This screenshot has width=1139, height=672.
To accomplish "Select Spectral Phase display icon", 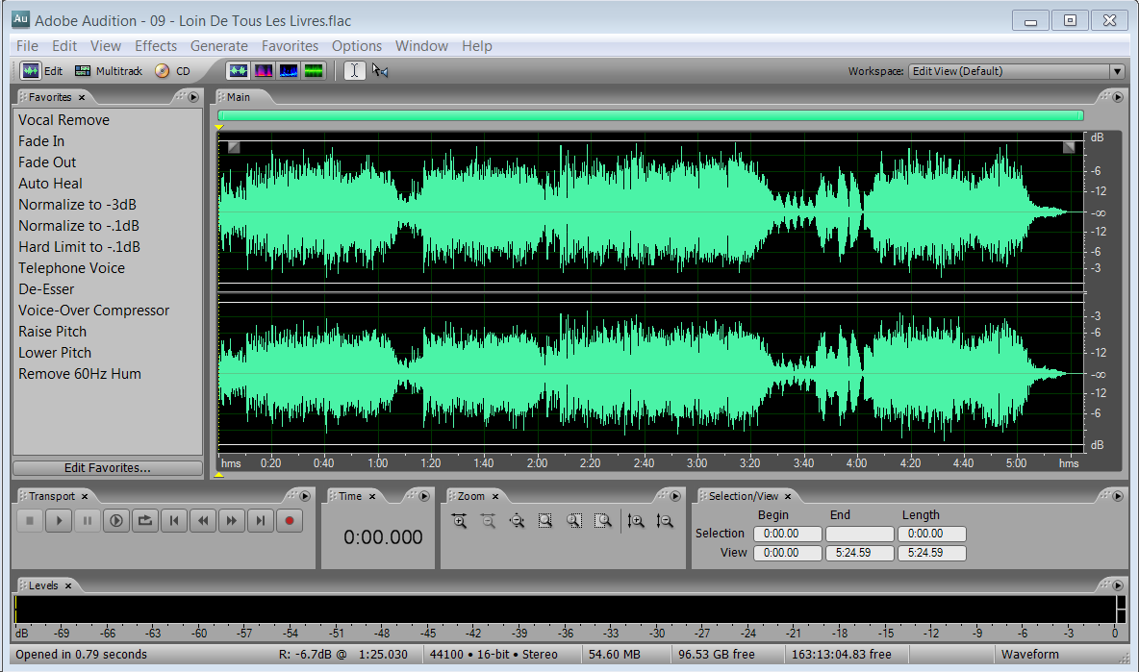I will point(314,70).
